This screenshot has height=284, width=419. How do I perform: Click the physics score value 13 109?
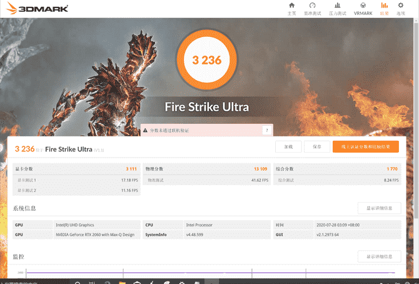tap(260, 169)
